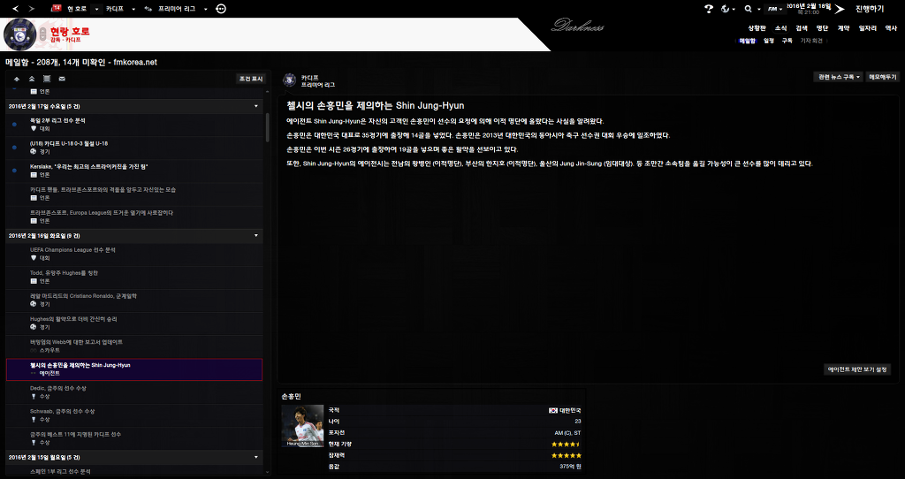Click the 현재 기량 star rating

click(x=566, y=445)
